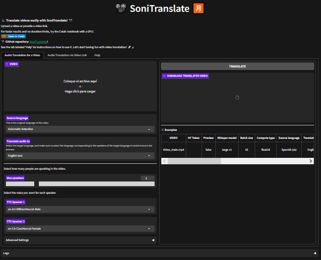The image size is (321, 260).
Task: Switch to Audio Translation via Video Link tab
Action: 67,55
